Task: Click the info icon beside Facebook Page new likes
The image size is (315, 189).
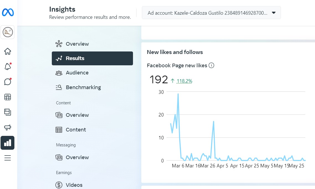Action: tap(211, 66)
